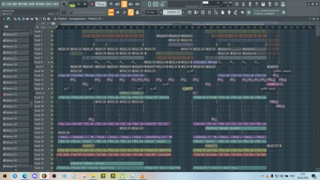
Task: Open the EDIT menu
Action: (9, 4)
